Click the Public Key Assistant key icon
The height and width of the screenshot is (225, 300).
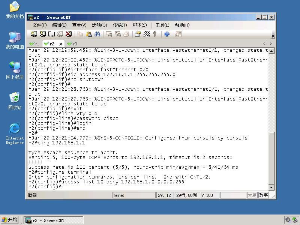point(155,34)
